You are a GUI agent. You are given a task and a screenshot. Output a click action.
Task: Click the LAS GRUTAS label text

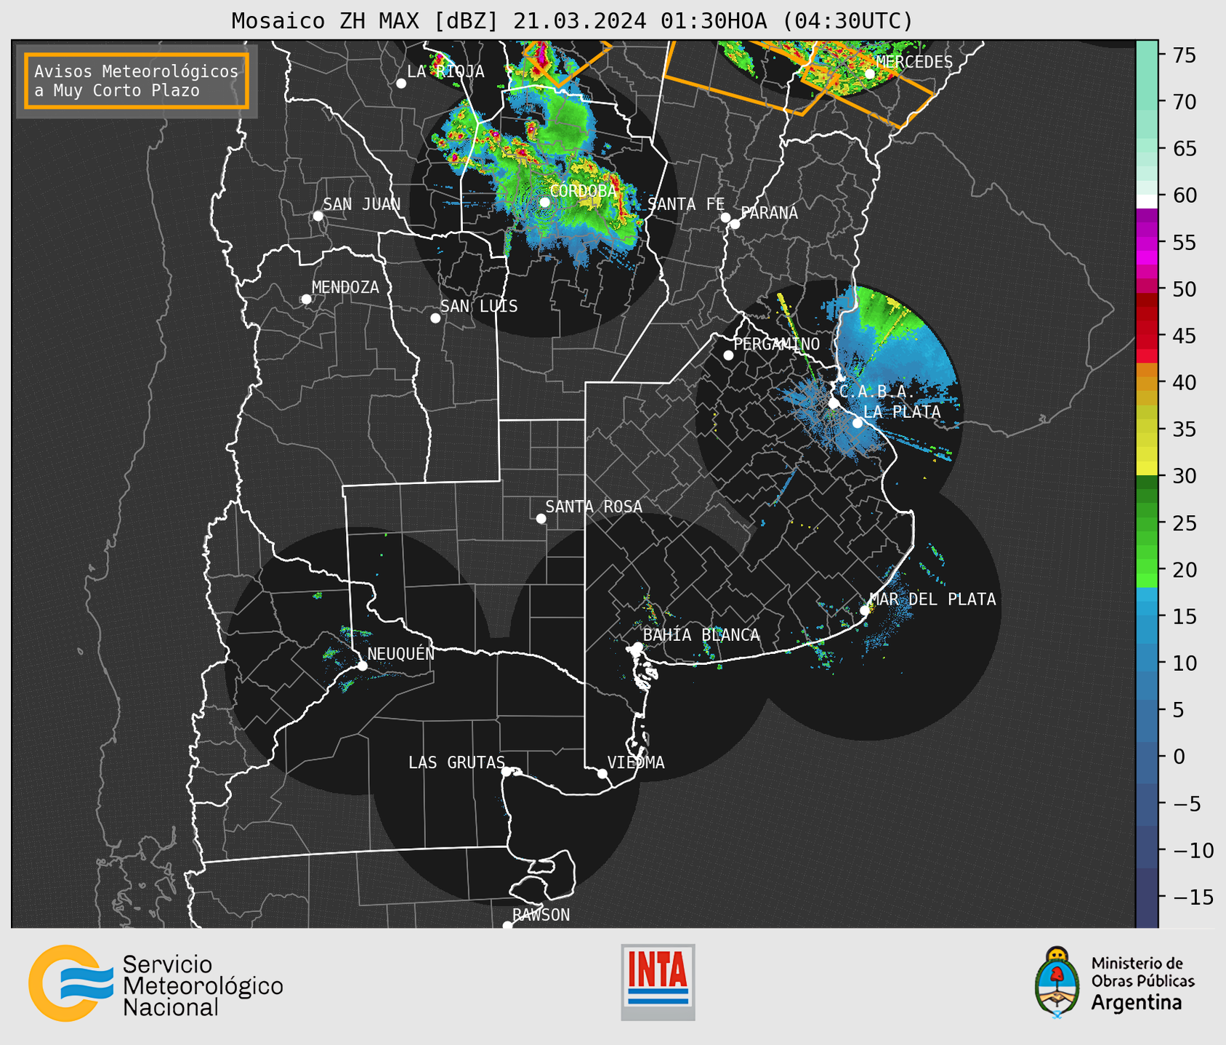point(456,762)
